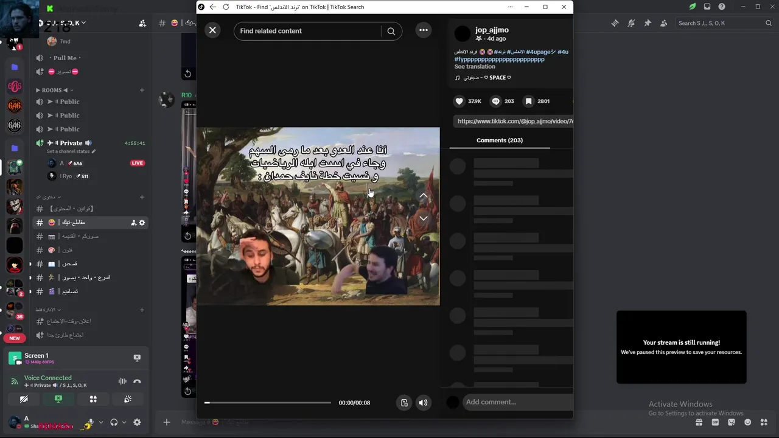Invite people to the مقاطع-تيك channel
This screenshot has width=779, height=438.
pyautogui.click(x=133, y=223)
